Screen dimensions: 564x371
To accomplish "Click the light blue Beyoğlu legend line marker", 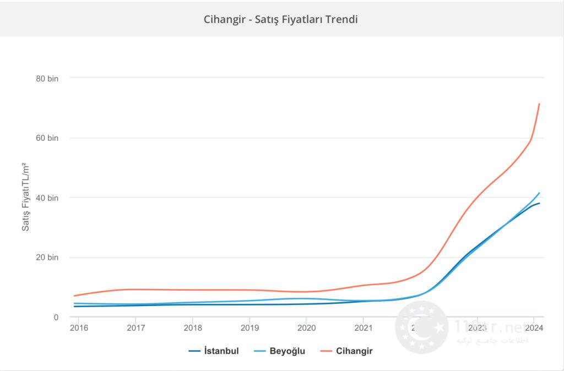I will pyautogui.click(x=260, y=351).
